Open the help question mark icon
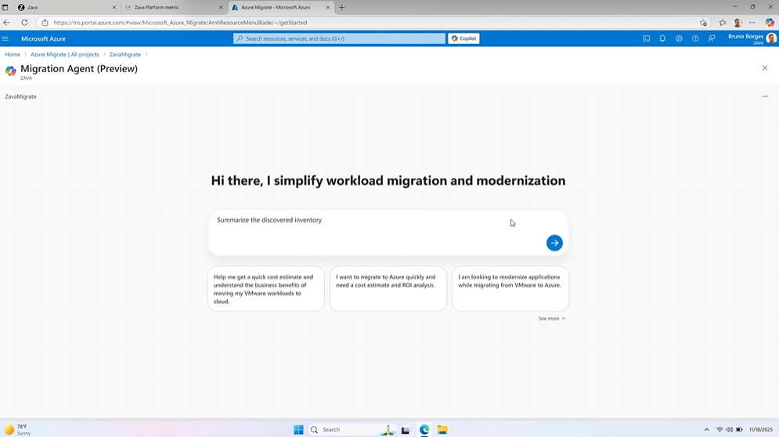Viewport: 779px width, 437px height. (695, 38)
